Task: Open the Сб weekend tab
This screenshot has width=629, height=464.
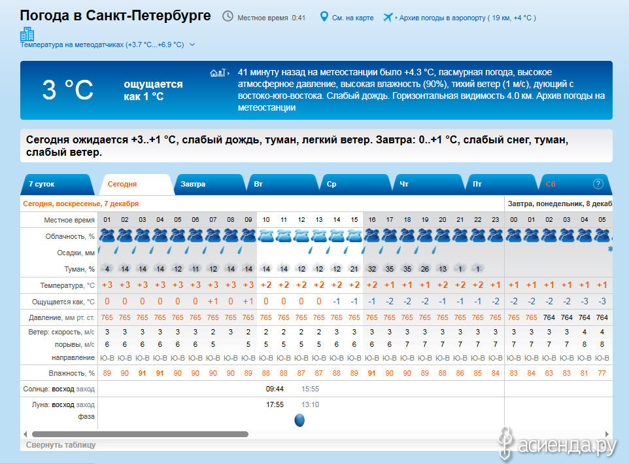Action: point(551,184)
